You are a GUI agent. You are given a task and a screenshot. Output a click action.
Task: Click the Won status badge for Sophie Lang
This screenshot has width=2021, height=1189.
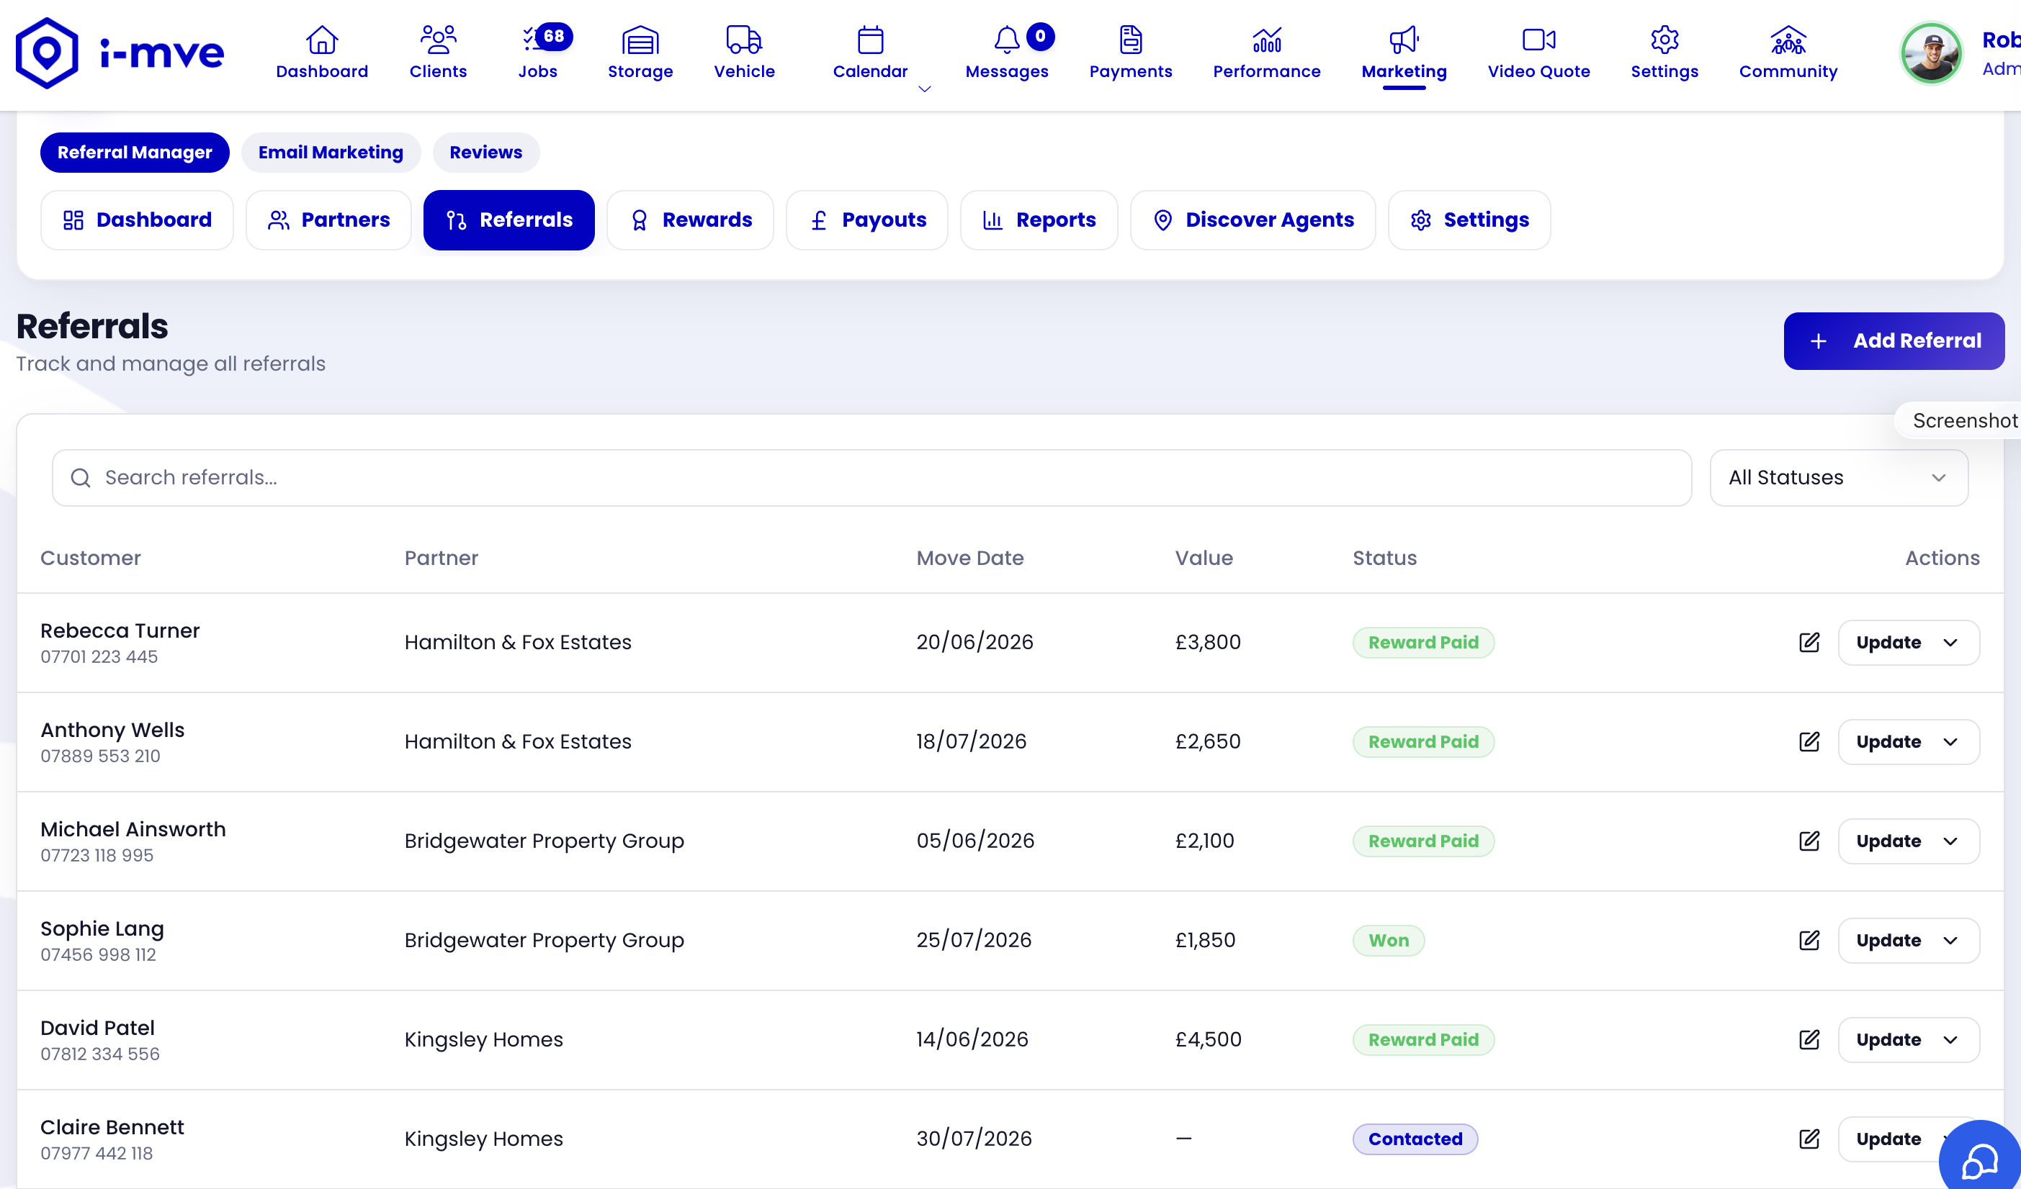[x=1388, y=940]
